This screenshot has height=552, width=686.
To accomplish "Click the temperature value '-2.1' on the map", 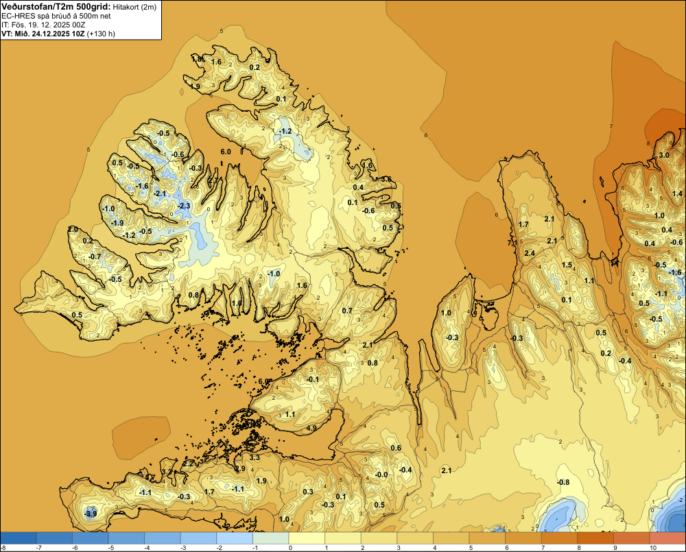I will click(x=160, y=193).
